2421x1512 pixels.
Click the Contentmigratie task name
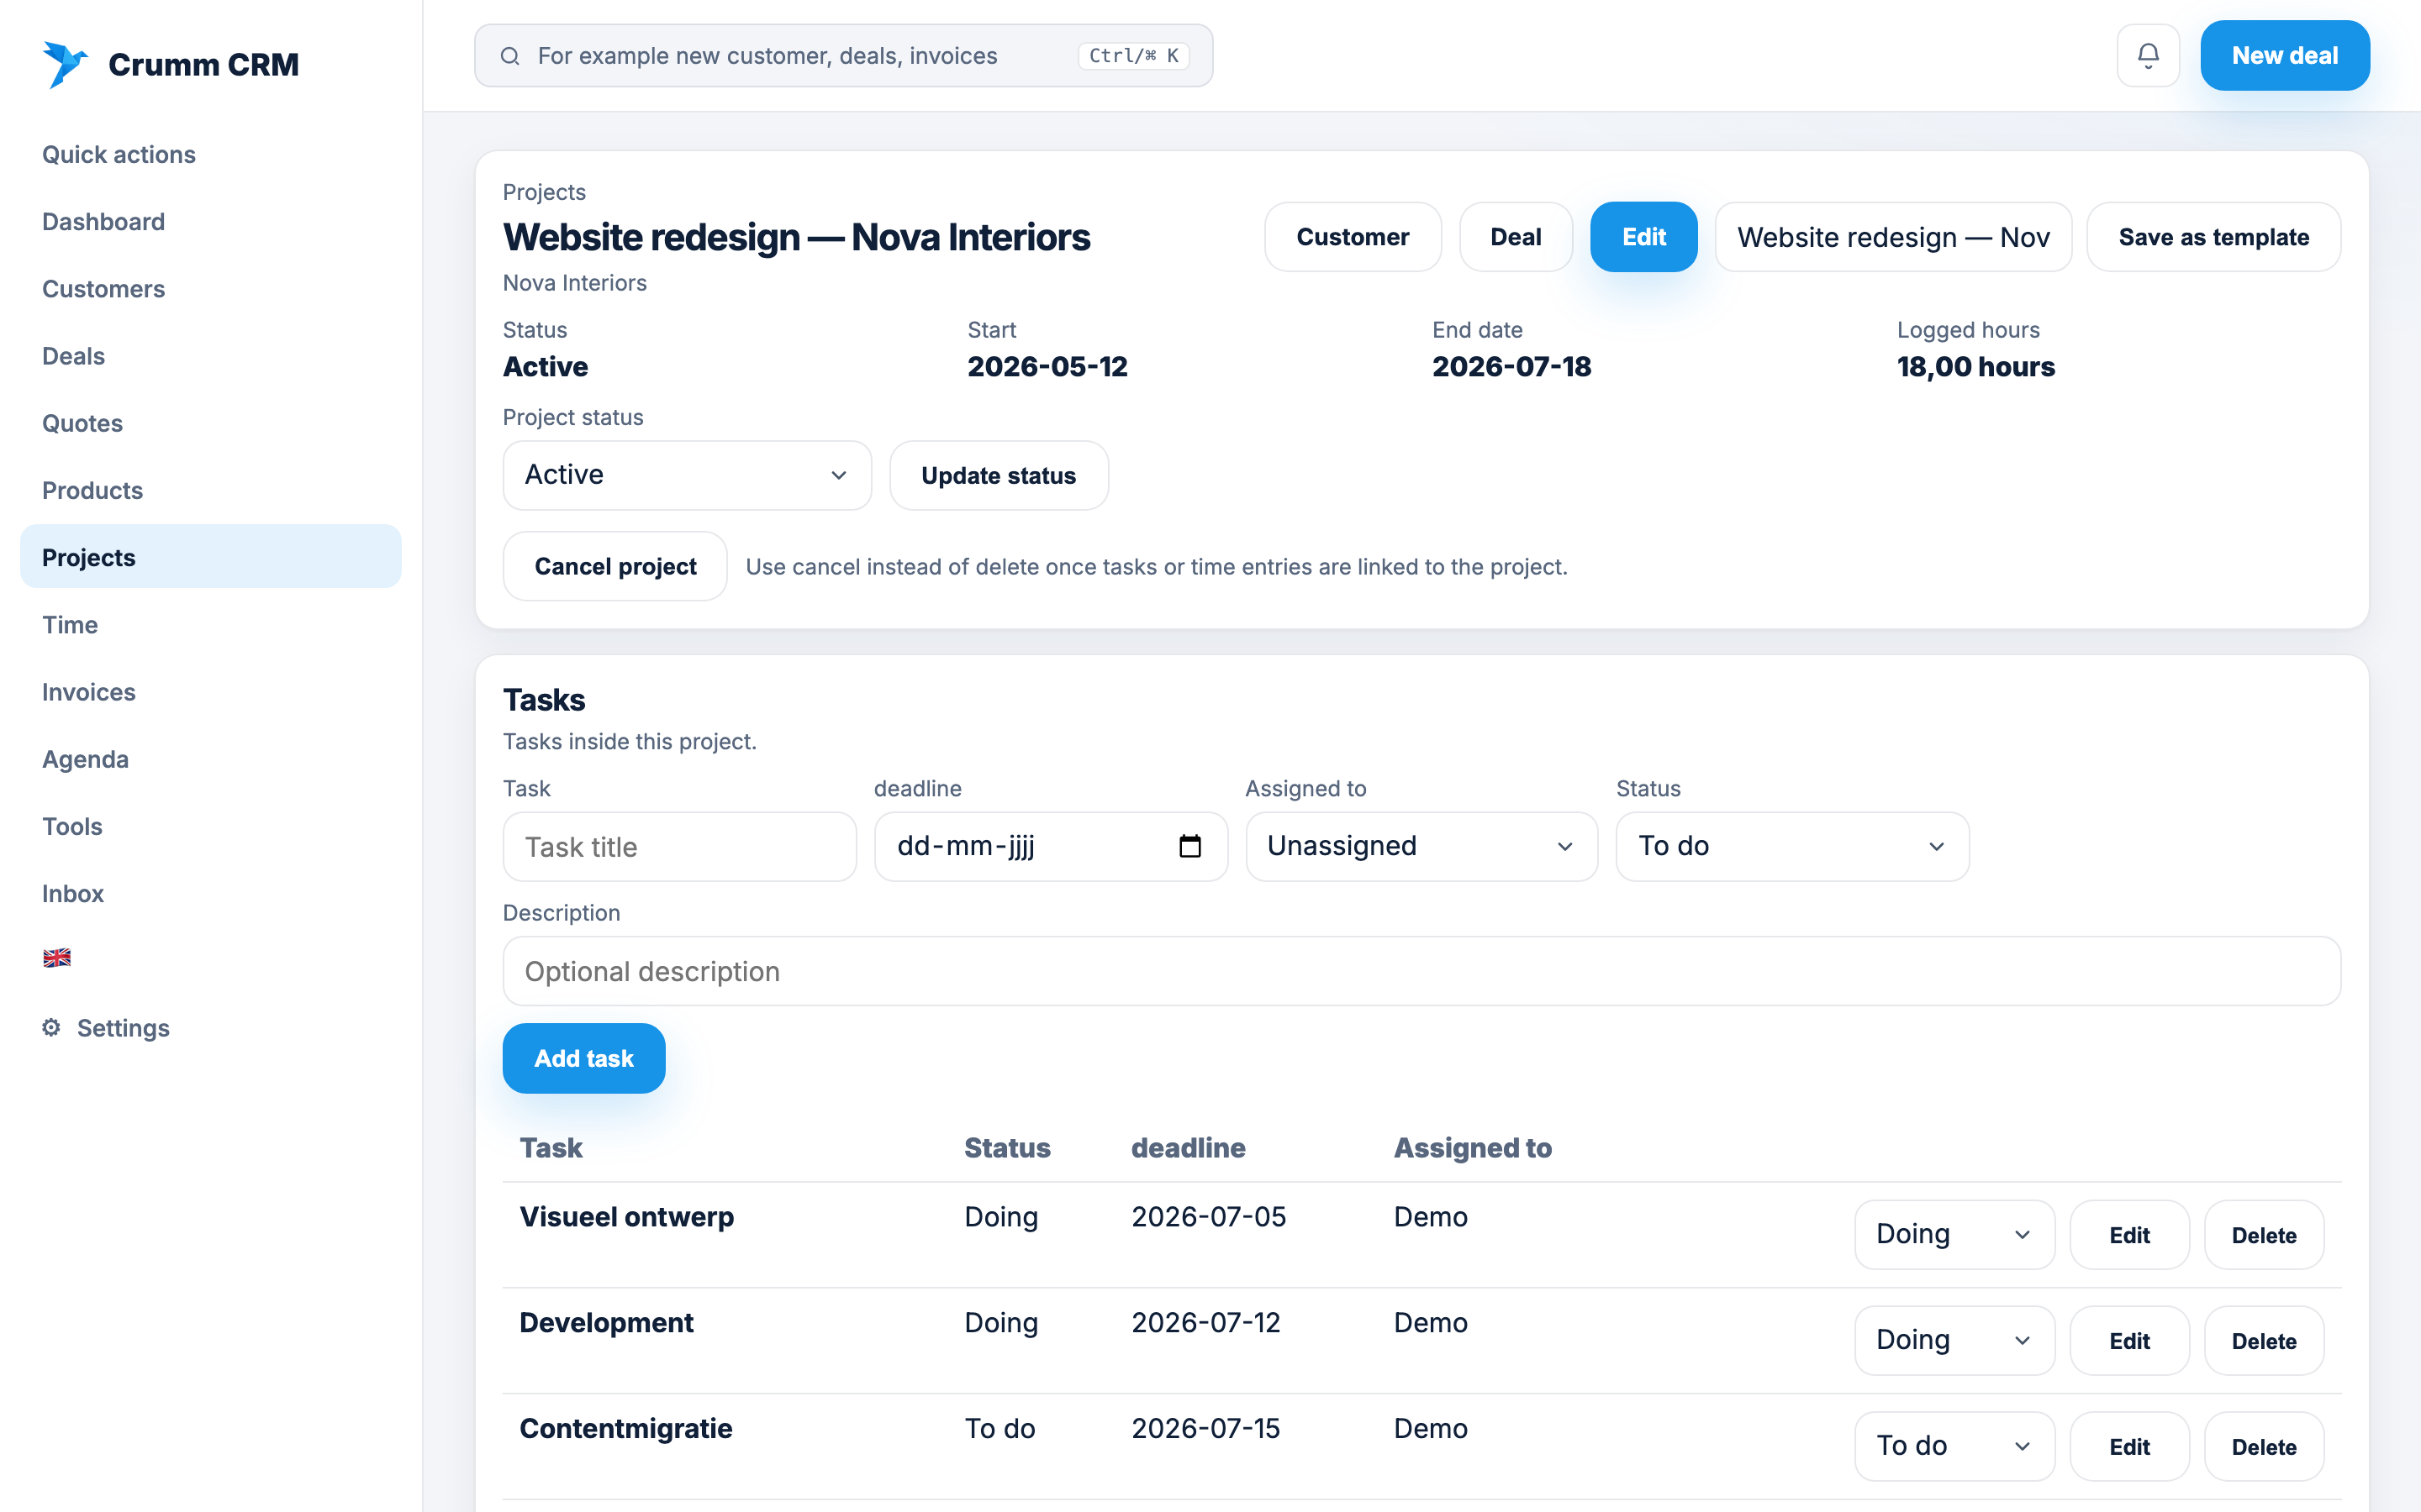point(625,1428)
